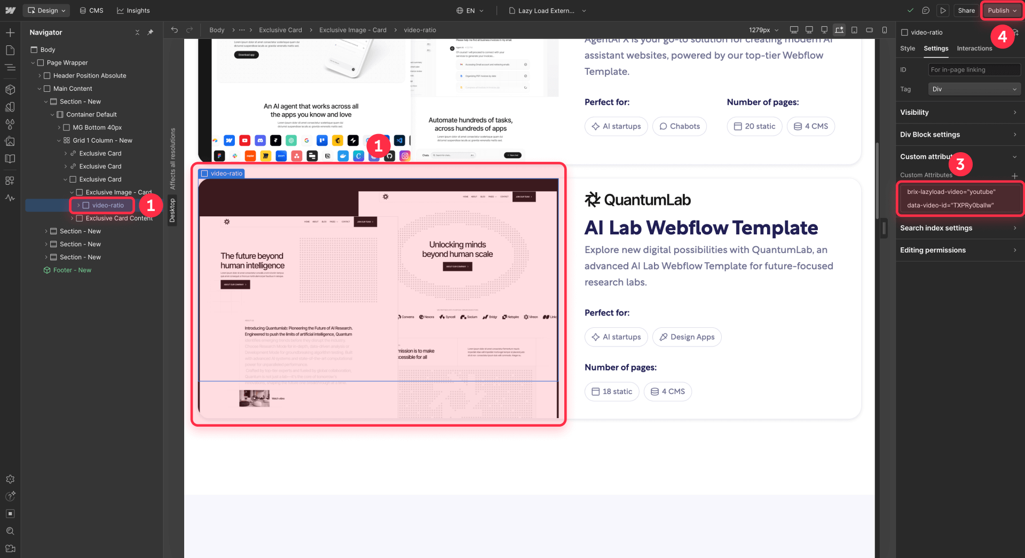Select Exclusive Card Content in Navigator

119,218
